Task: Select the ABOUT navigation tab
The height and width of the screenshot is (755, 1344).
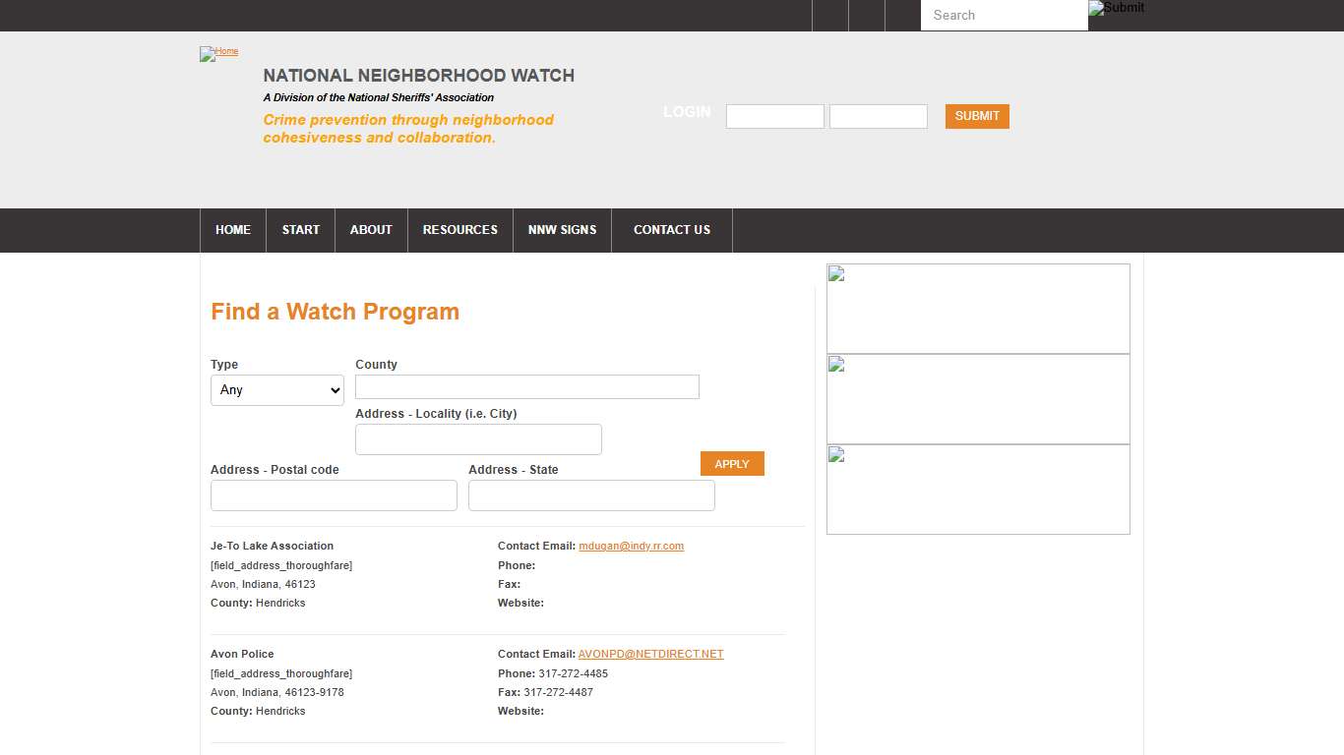Action: point(371,230)
